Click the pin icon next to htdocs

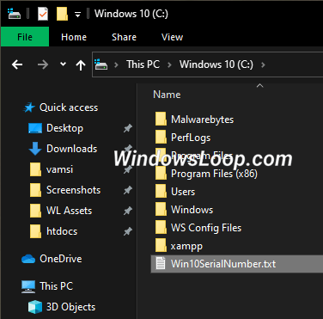coord(128,231)
